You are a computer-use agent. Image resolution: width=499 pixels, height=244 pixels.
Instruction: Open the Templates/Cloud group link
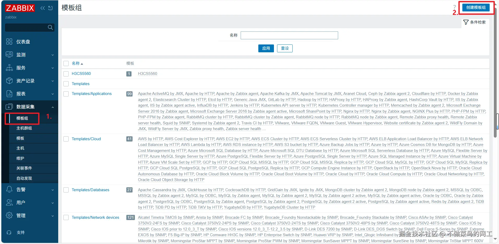(x=86, y=139)
